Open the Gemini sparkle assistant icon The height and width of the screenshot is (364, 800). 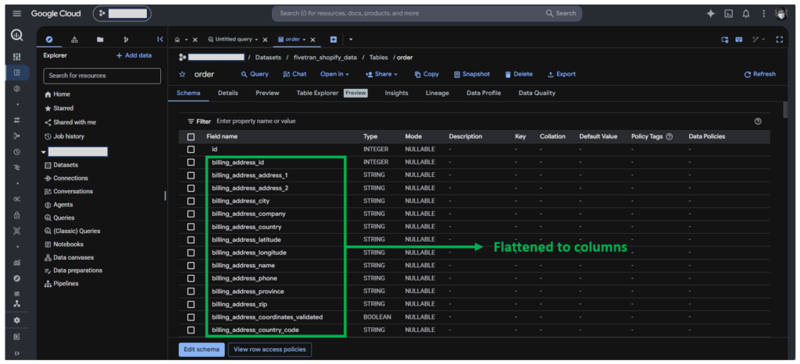pos(710,14)
